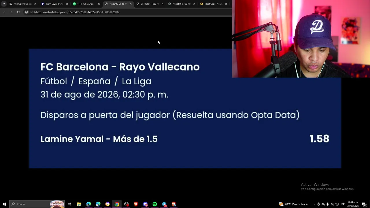Image resolution: width=370 pixels, height=208 pixels.
Task: Open File Explorer from the taskbar
Action: click(79, 204)
